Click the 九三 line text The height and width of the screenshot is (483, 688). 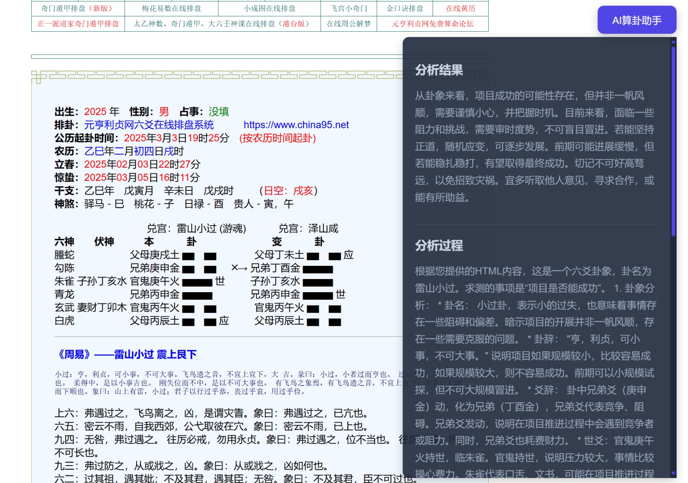point(192,466)
